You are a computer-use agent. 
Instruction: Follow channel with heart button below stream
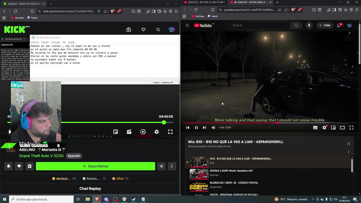(x=19, y=166)
